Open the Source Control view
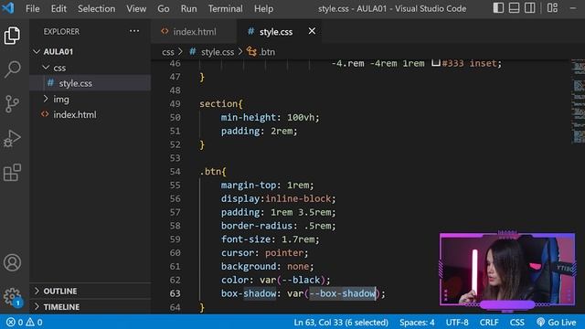This screenshot has width=585, height=329. [12, 103]
